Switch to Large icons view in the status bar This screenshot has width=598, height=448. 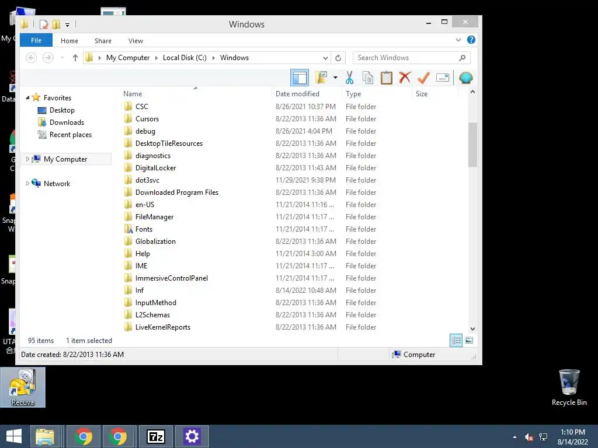(469, 340)
